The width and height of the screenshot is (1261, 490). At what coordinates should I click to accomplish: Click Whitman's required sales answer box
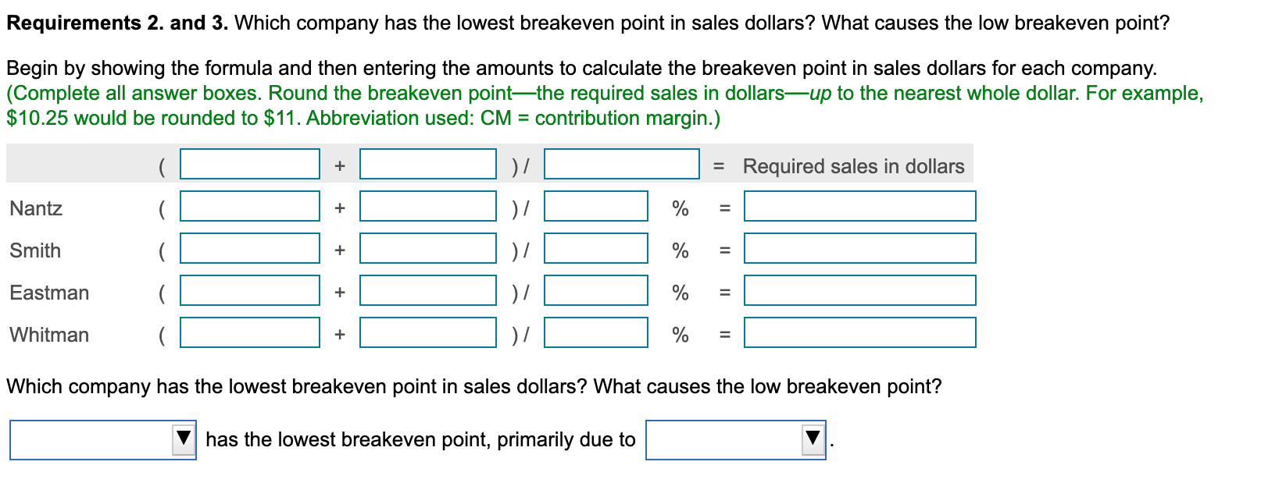point(859,334)
